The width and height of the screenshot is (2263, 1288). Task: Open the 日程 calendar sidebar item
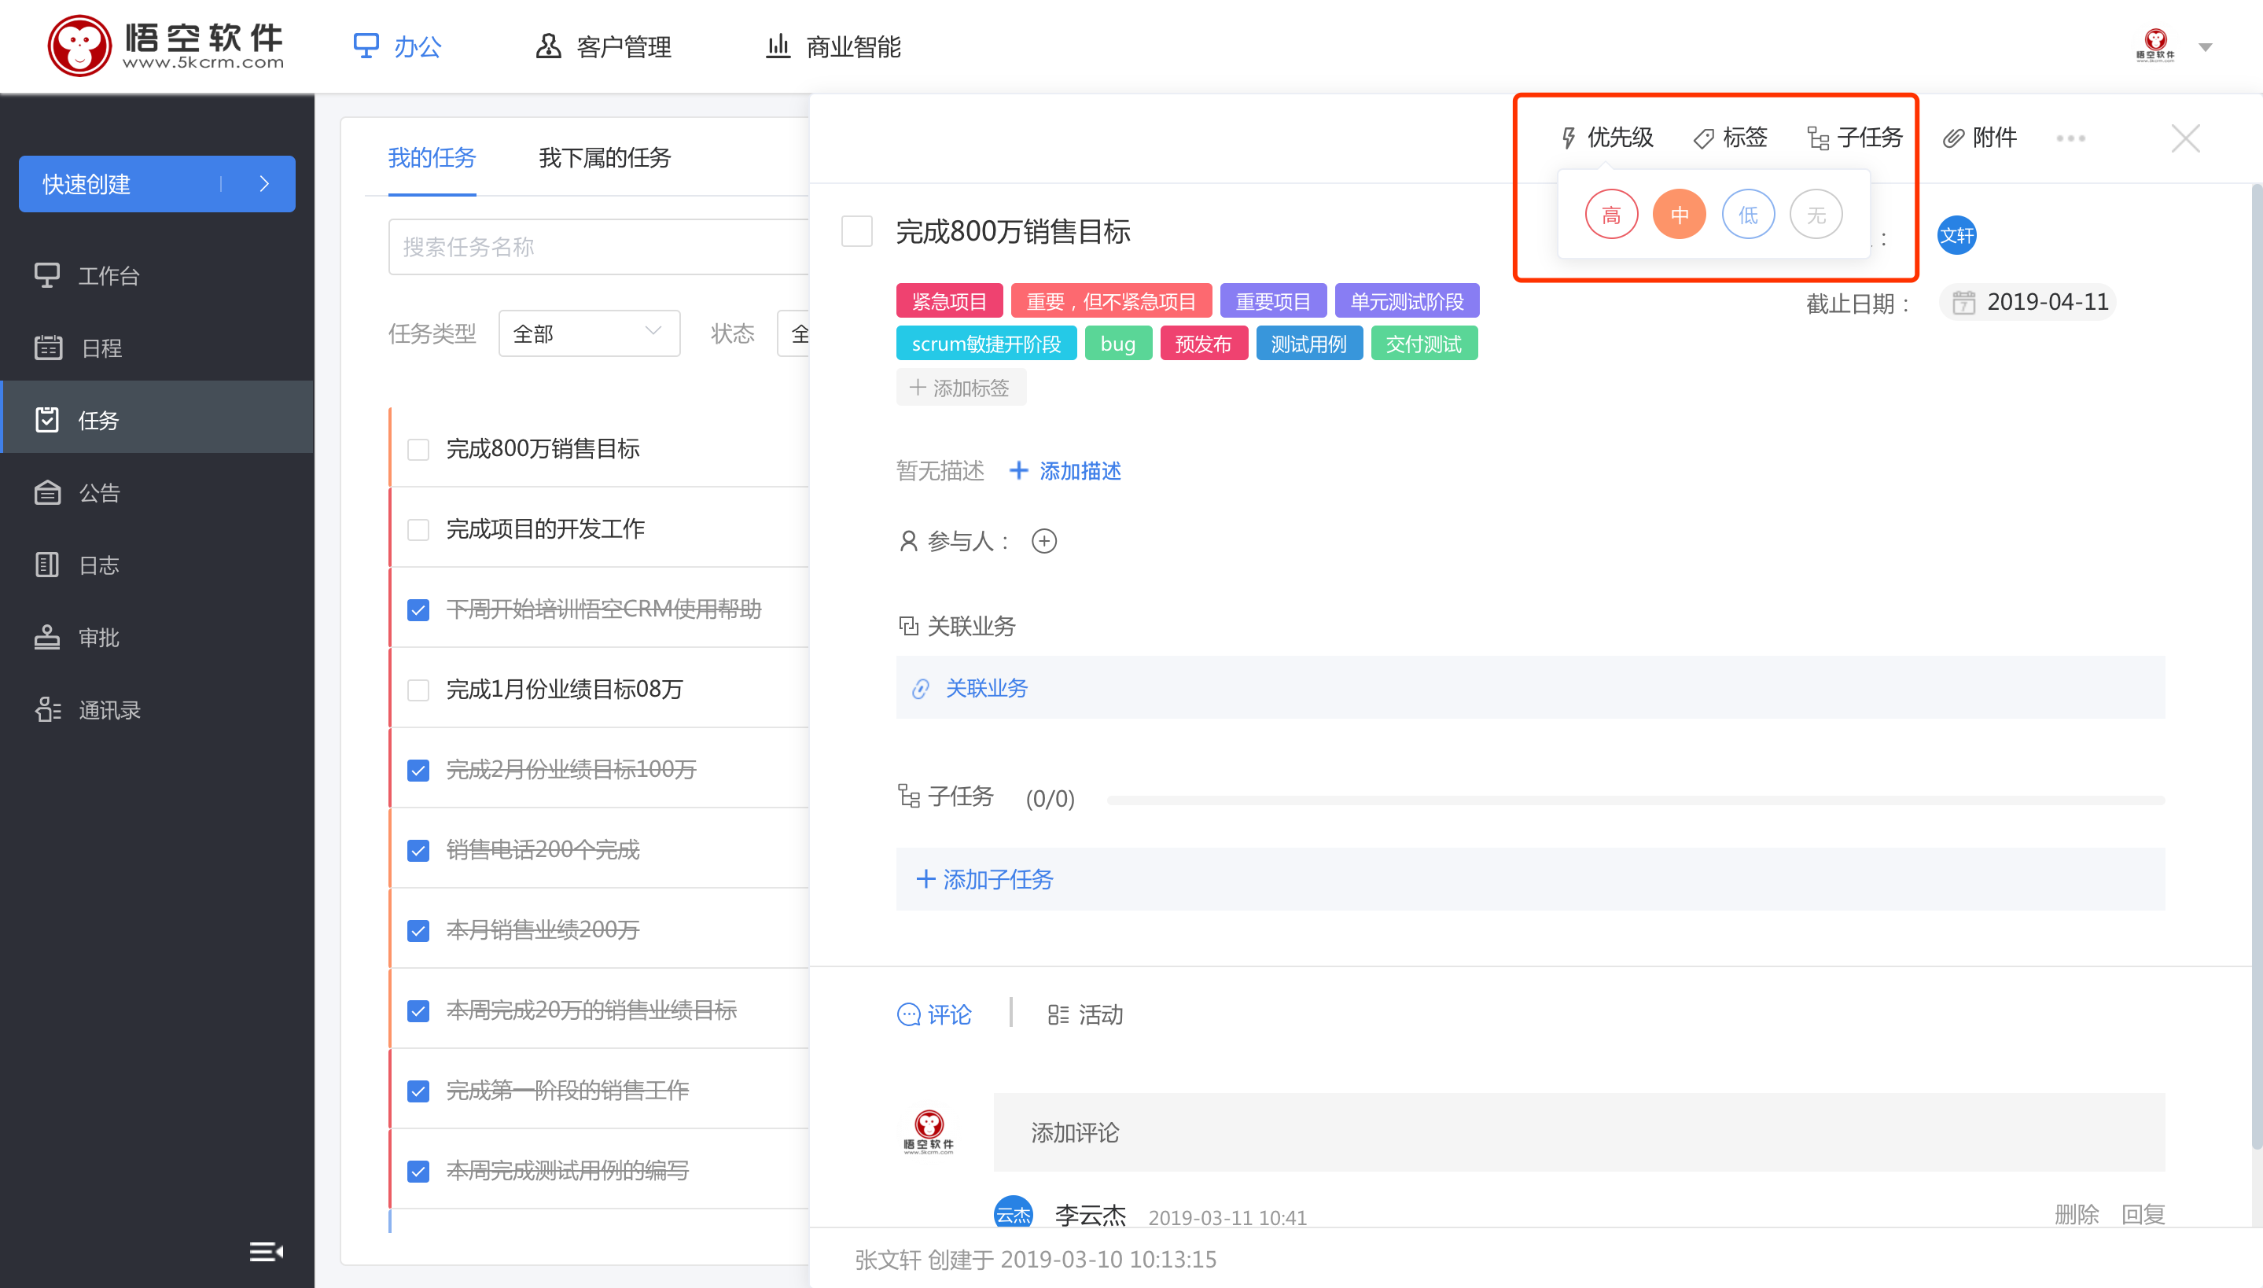coord(157,348)
